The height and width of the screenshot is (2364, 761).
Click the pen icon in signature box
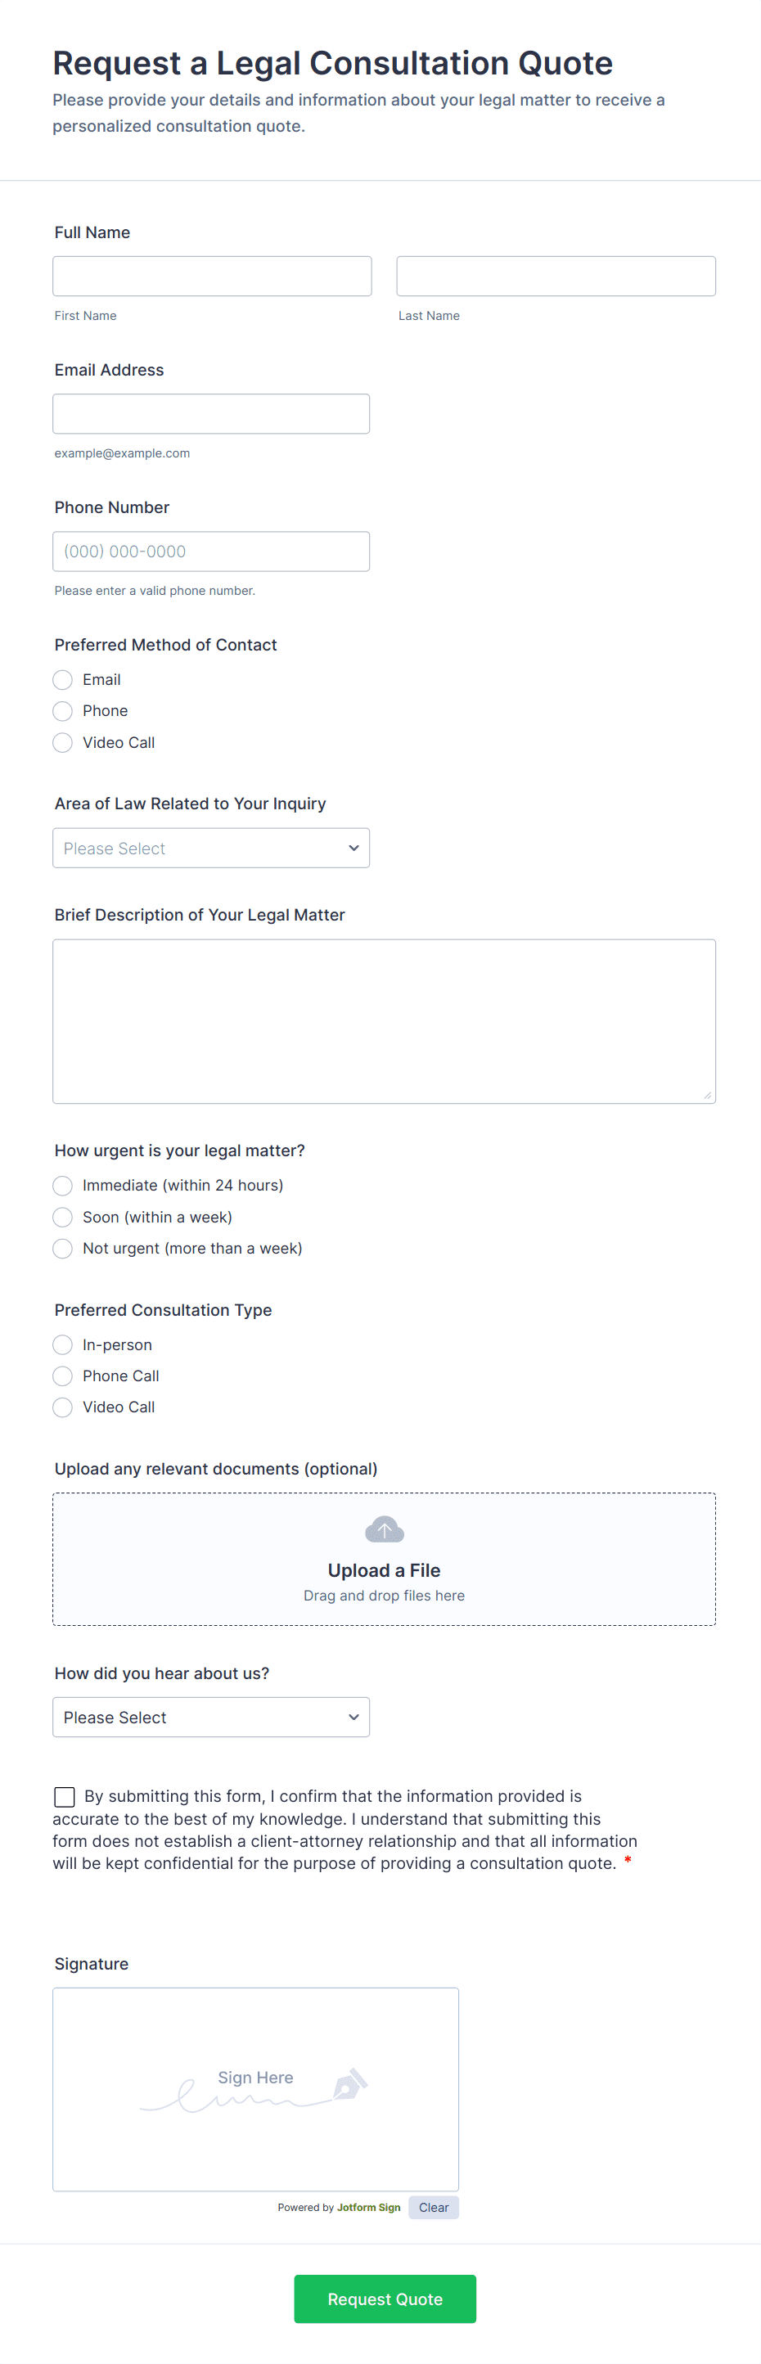pos(349,2083)
